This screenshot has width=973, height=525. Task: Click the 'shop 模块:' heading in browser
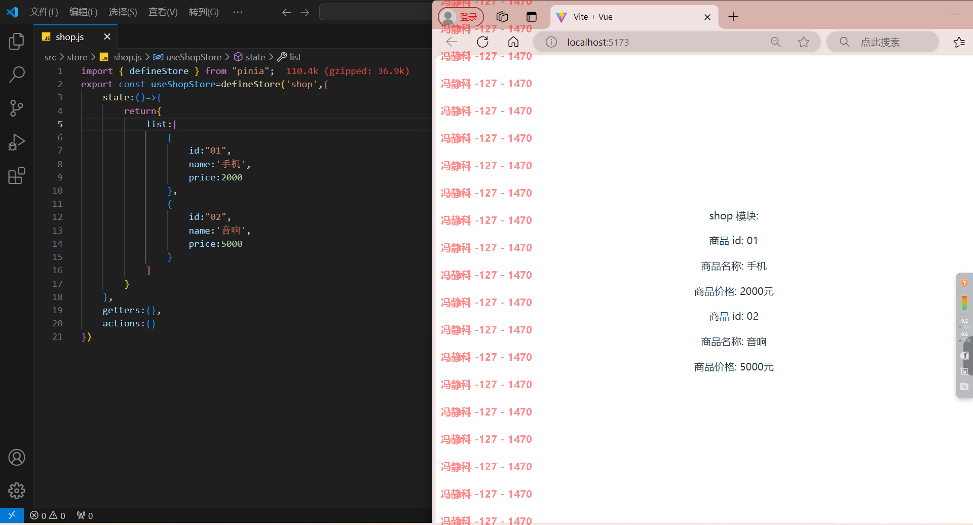pyautogui.click(x=733, y=216)
